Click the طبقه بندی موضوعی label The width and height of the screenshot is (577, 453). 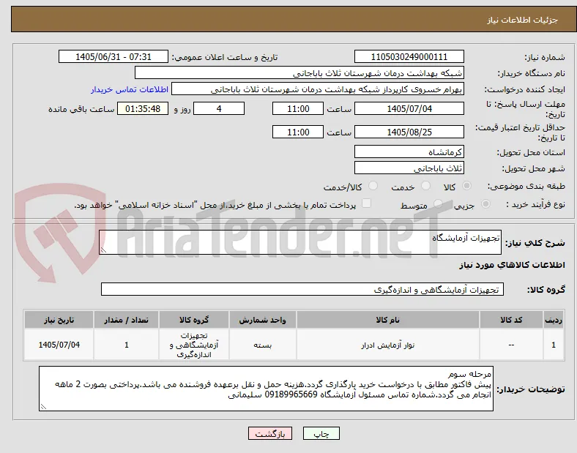pyautogui.click(x=526, y=187)
